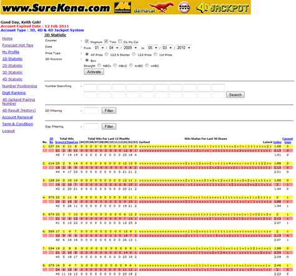The image size is (296, 276).
Task: Click the 4D Jackpot logo
Action: 222,8
